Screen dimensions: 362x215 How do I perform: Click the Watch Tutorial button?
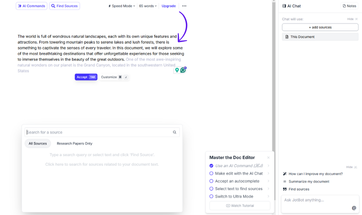240,205
